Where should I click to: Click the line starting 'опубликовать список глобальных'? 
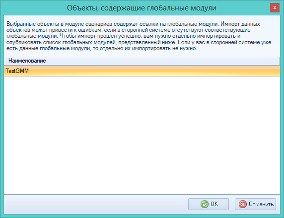click(x=139, y=42)
